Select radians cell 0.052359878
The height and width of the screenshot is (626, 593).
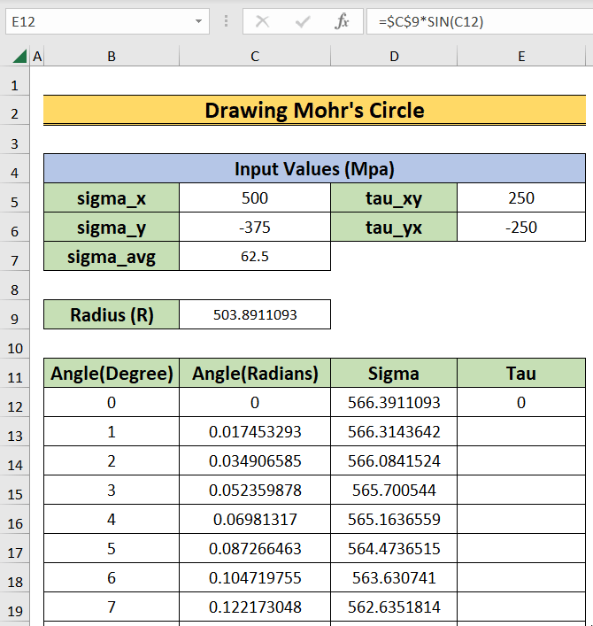click(255, 490)
